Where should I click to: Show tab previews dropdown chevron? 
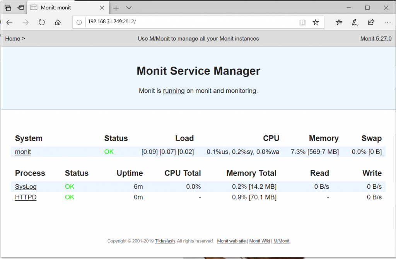point(128,8)
